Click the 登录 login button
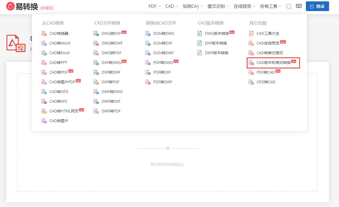 pos(317,6)
